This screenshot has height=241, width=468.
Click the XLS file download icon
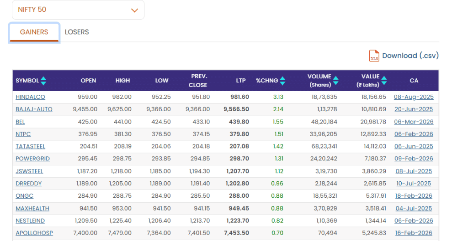coord(374,56)
